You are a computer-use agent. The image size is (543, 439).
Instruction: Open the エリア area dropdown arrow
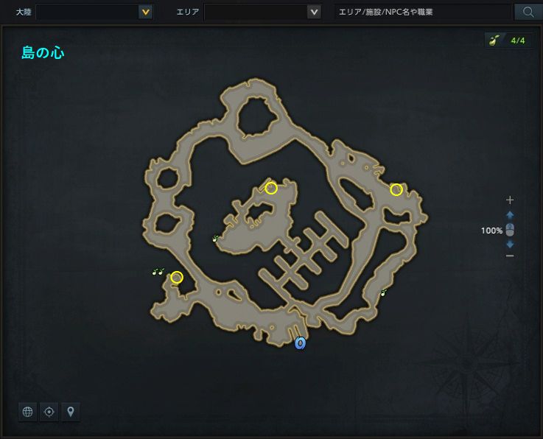click(x=314, y=13)
